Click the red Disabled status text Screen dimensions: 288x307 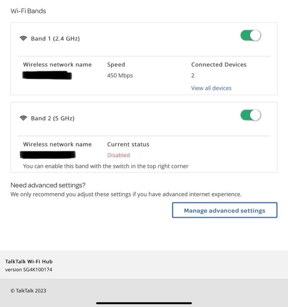tap(118, 155)
